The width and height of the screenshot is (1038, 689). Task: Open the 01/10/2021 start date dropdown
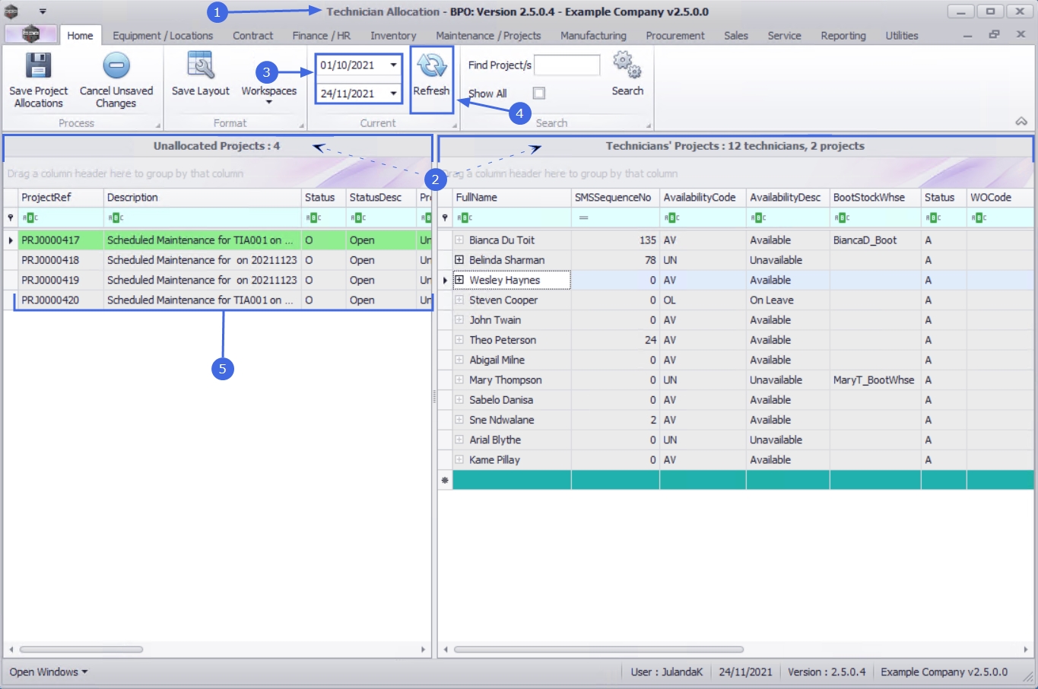click(393, 65)
